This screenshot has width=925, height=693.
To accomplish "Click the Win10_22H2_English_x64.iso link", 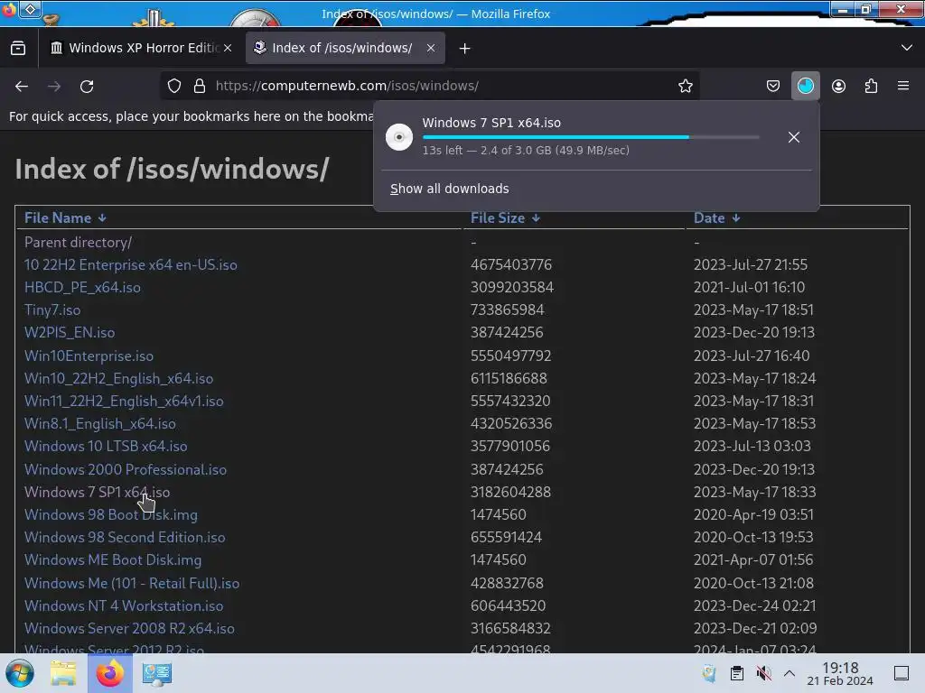I will (118, 378).
